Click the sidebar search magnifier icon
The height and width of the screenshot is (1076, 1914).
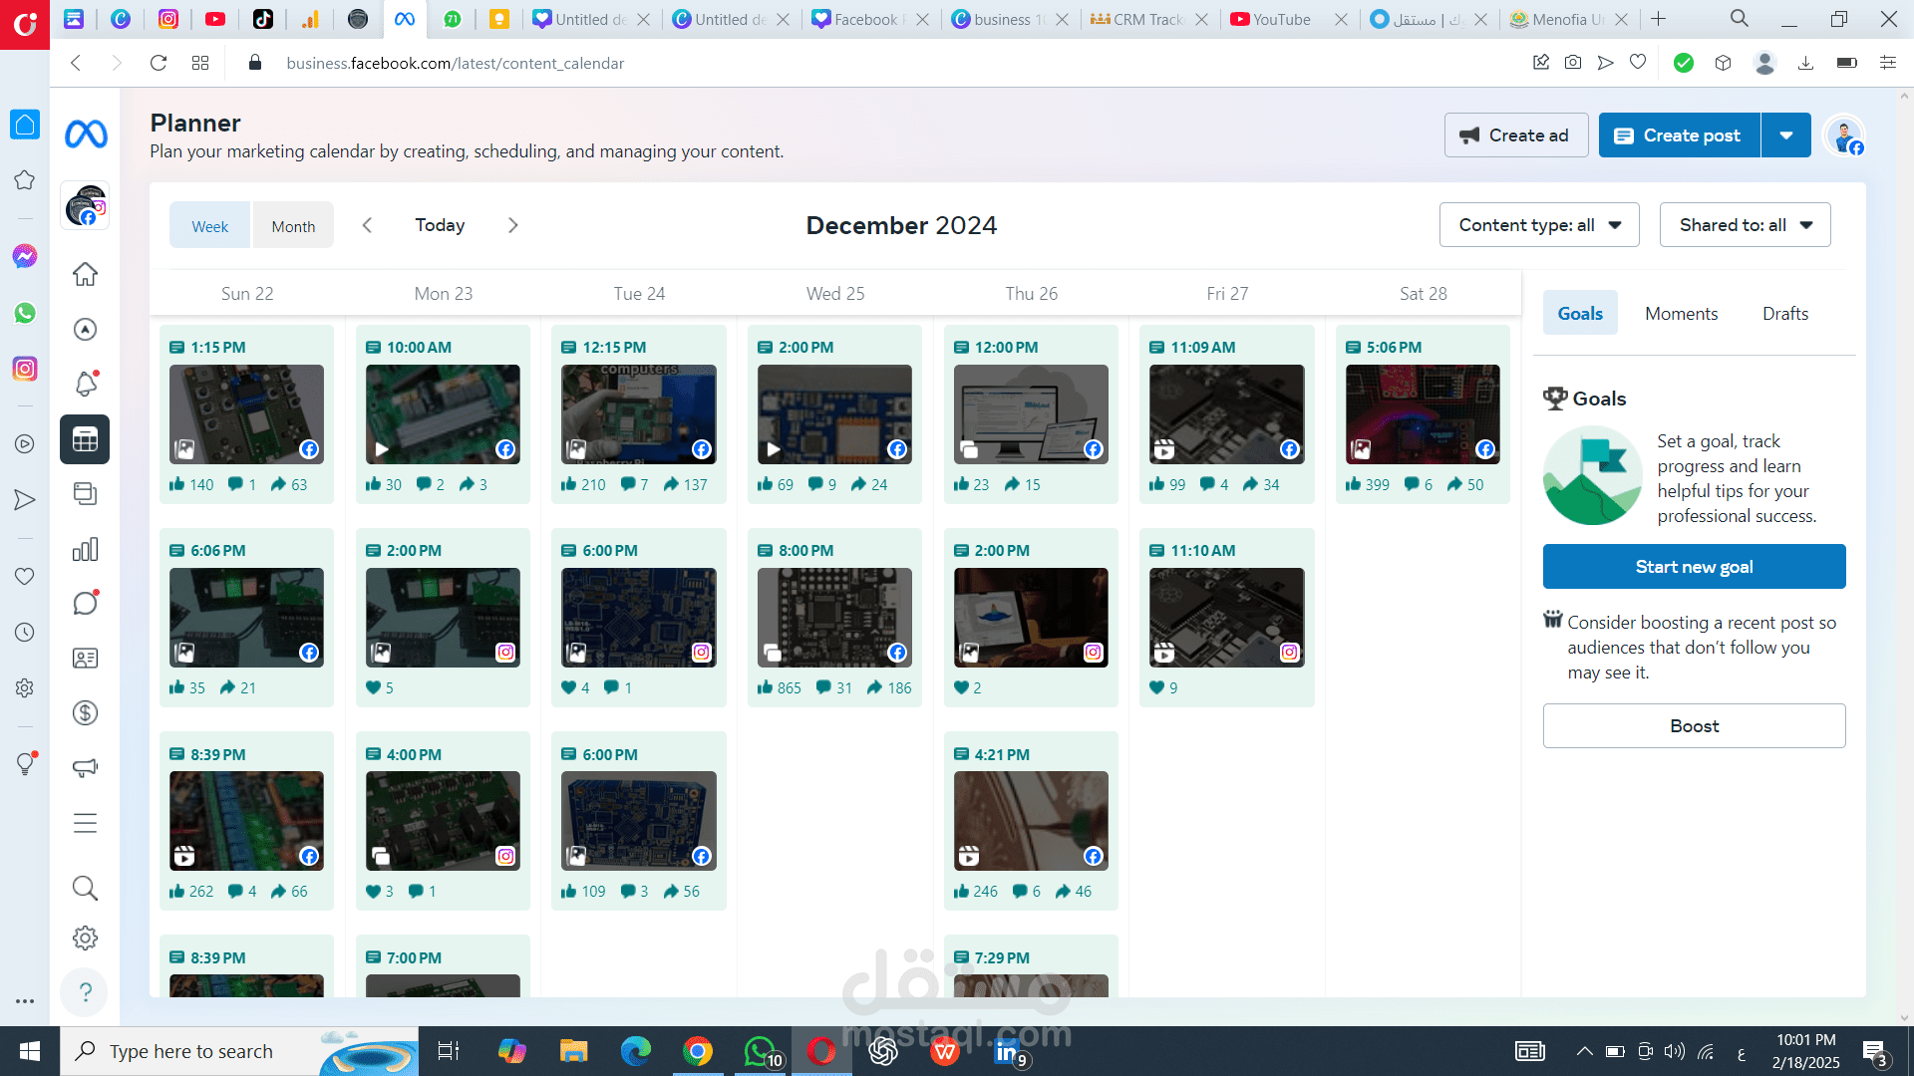[x=85, y=887]
